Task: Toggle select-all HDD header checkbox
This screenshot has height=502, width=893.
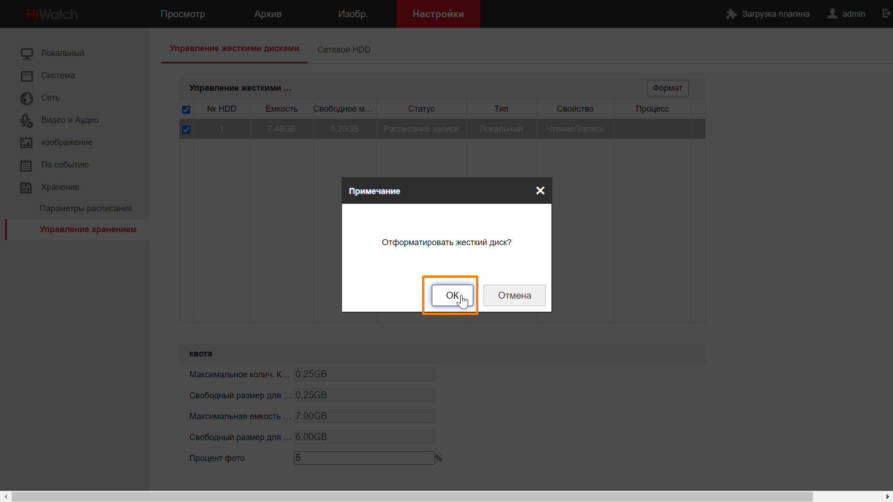Action: click(186, 110)
